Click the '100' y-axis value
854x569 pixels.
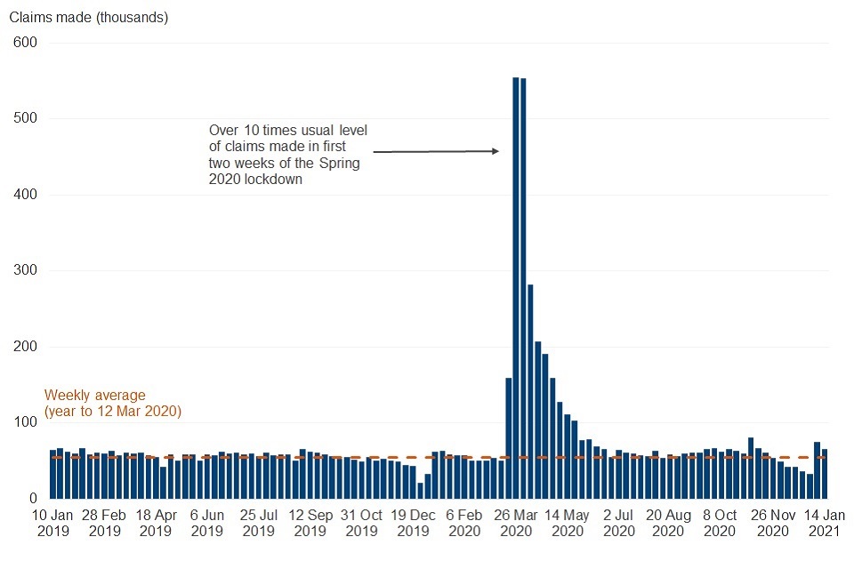tap(24, 422)
